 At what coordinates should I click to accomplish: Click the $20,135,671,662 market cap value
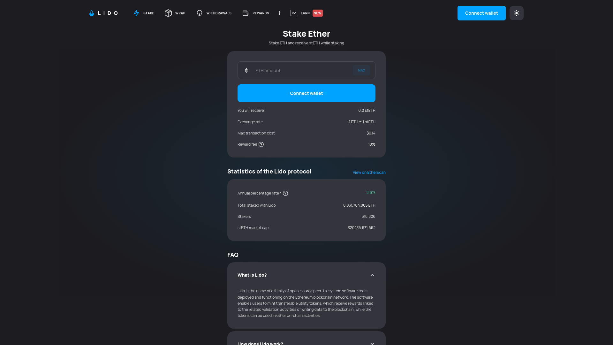(x=361, y=228)
